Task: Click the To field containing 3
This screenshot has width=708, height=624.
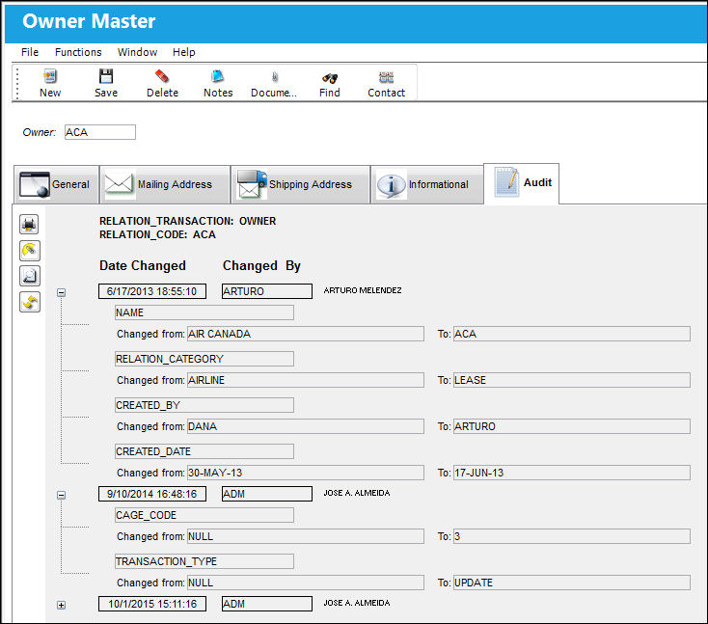Action: [x=572, y=536]
